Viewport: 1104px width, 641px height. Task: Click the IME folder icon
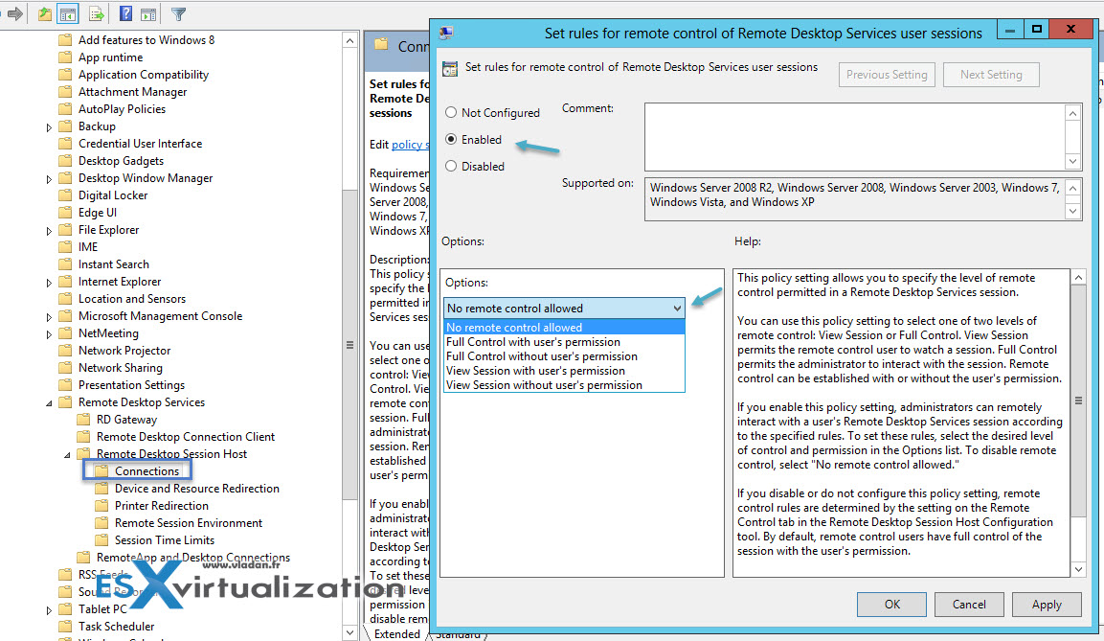65,247
